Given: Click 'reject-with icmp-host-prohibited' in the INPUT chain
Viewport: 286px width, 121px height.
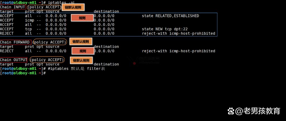Looking at the screenshot, I should tap(179, 33).
